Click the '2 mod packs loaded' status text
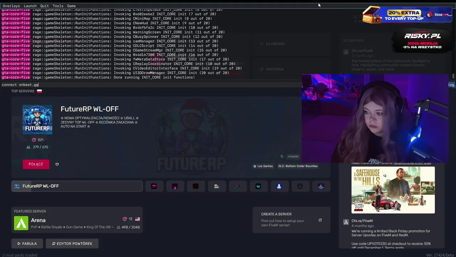The width and height of the screenshot is (456, 257). click(x=20, y=255)
